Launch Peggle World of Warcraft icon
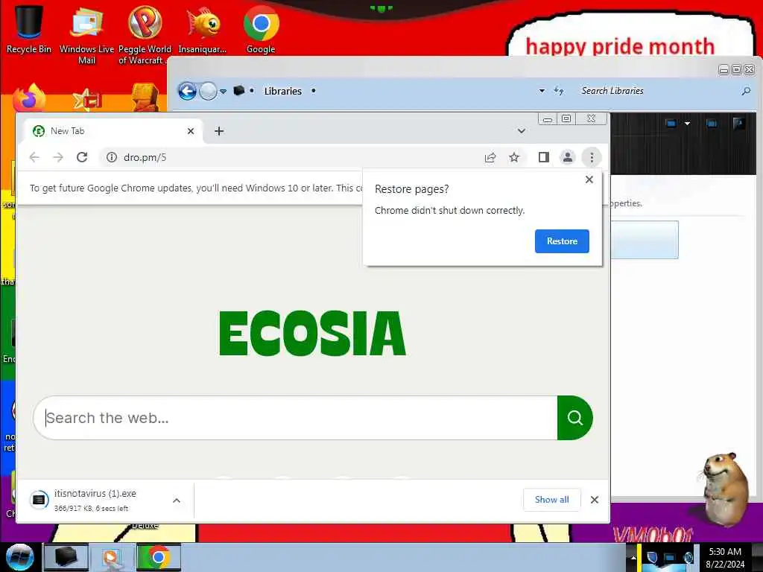Viewport: 763px width, 572px height. (x=145, y=34)
